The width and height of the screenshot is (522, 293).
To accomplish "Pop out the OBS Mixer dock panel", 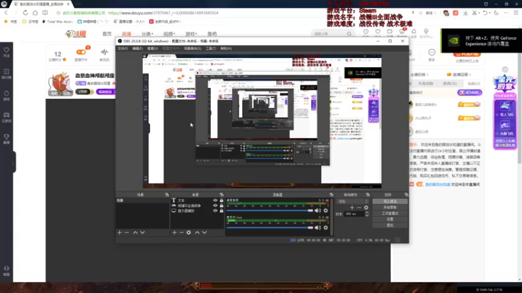I will click(331, 195).
